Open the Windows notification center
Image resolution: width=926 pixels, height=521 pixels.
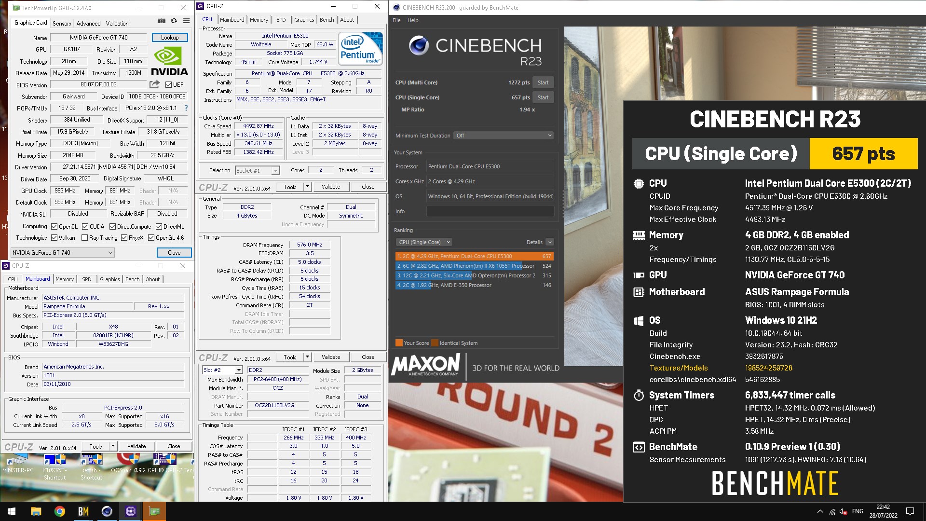910,511
